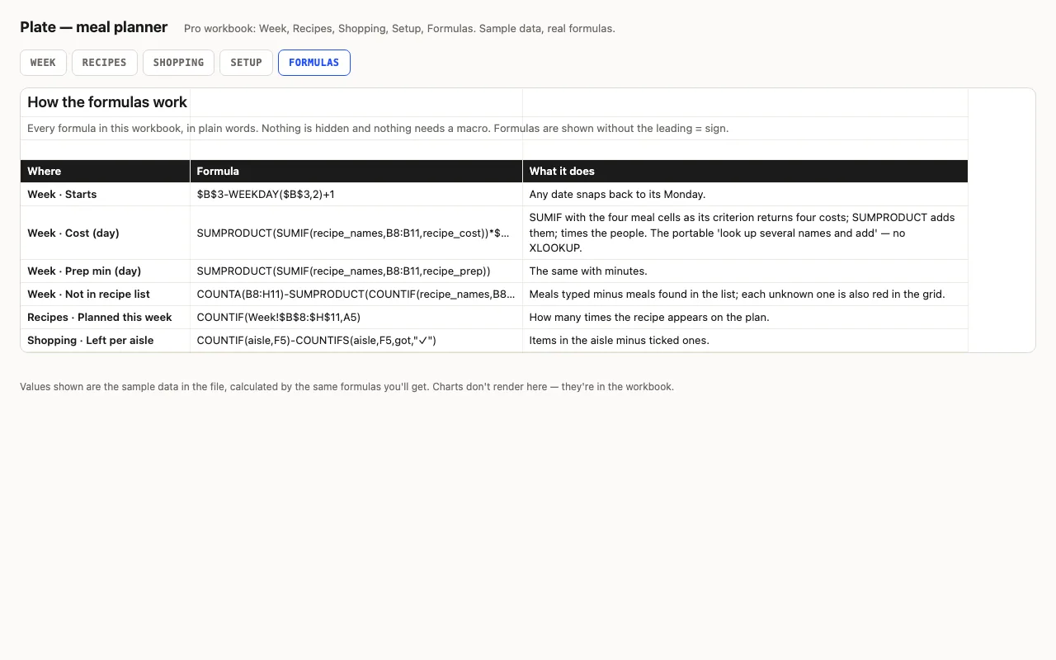
Task: Open the RECIPES tab
Action: [x=105, y=63]
